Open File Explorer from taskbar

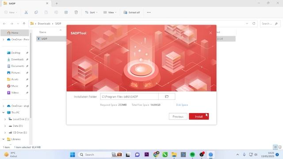coord(174,155)
